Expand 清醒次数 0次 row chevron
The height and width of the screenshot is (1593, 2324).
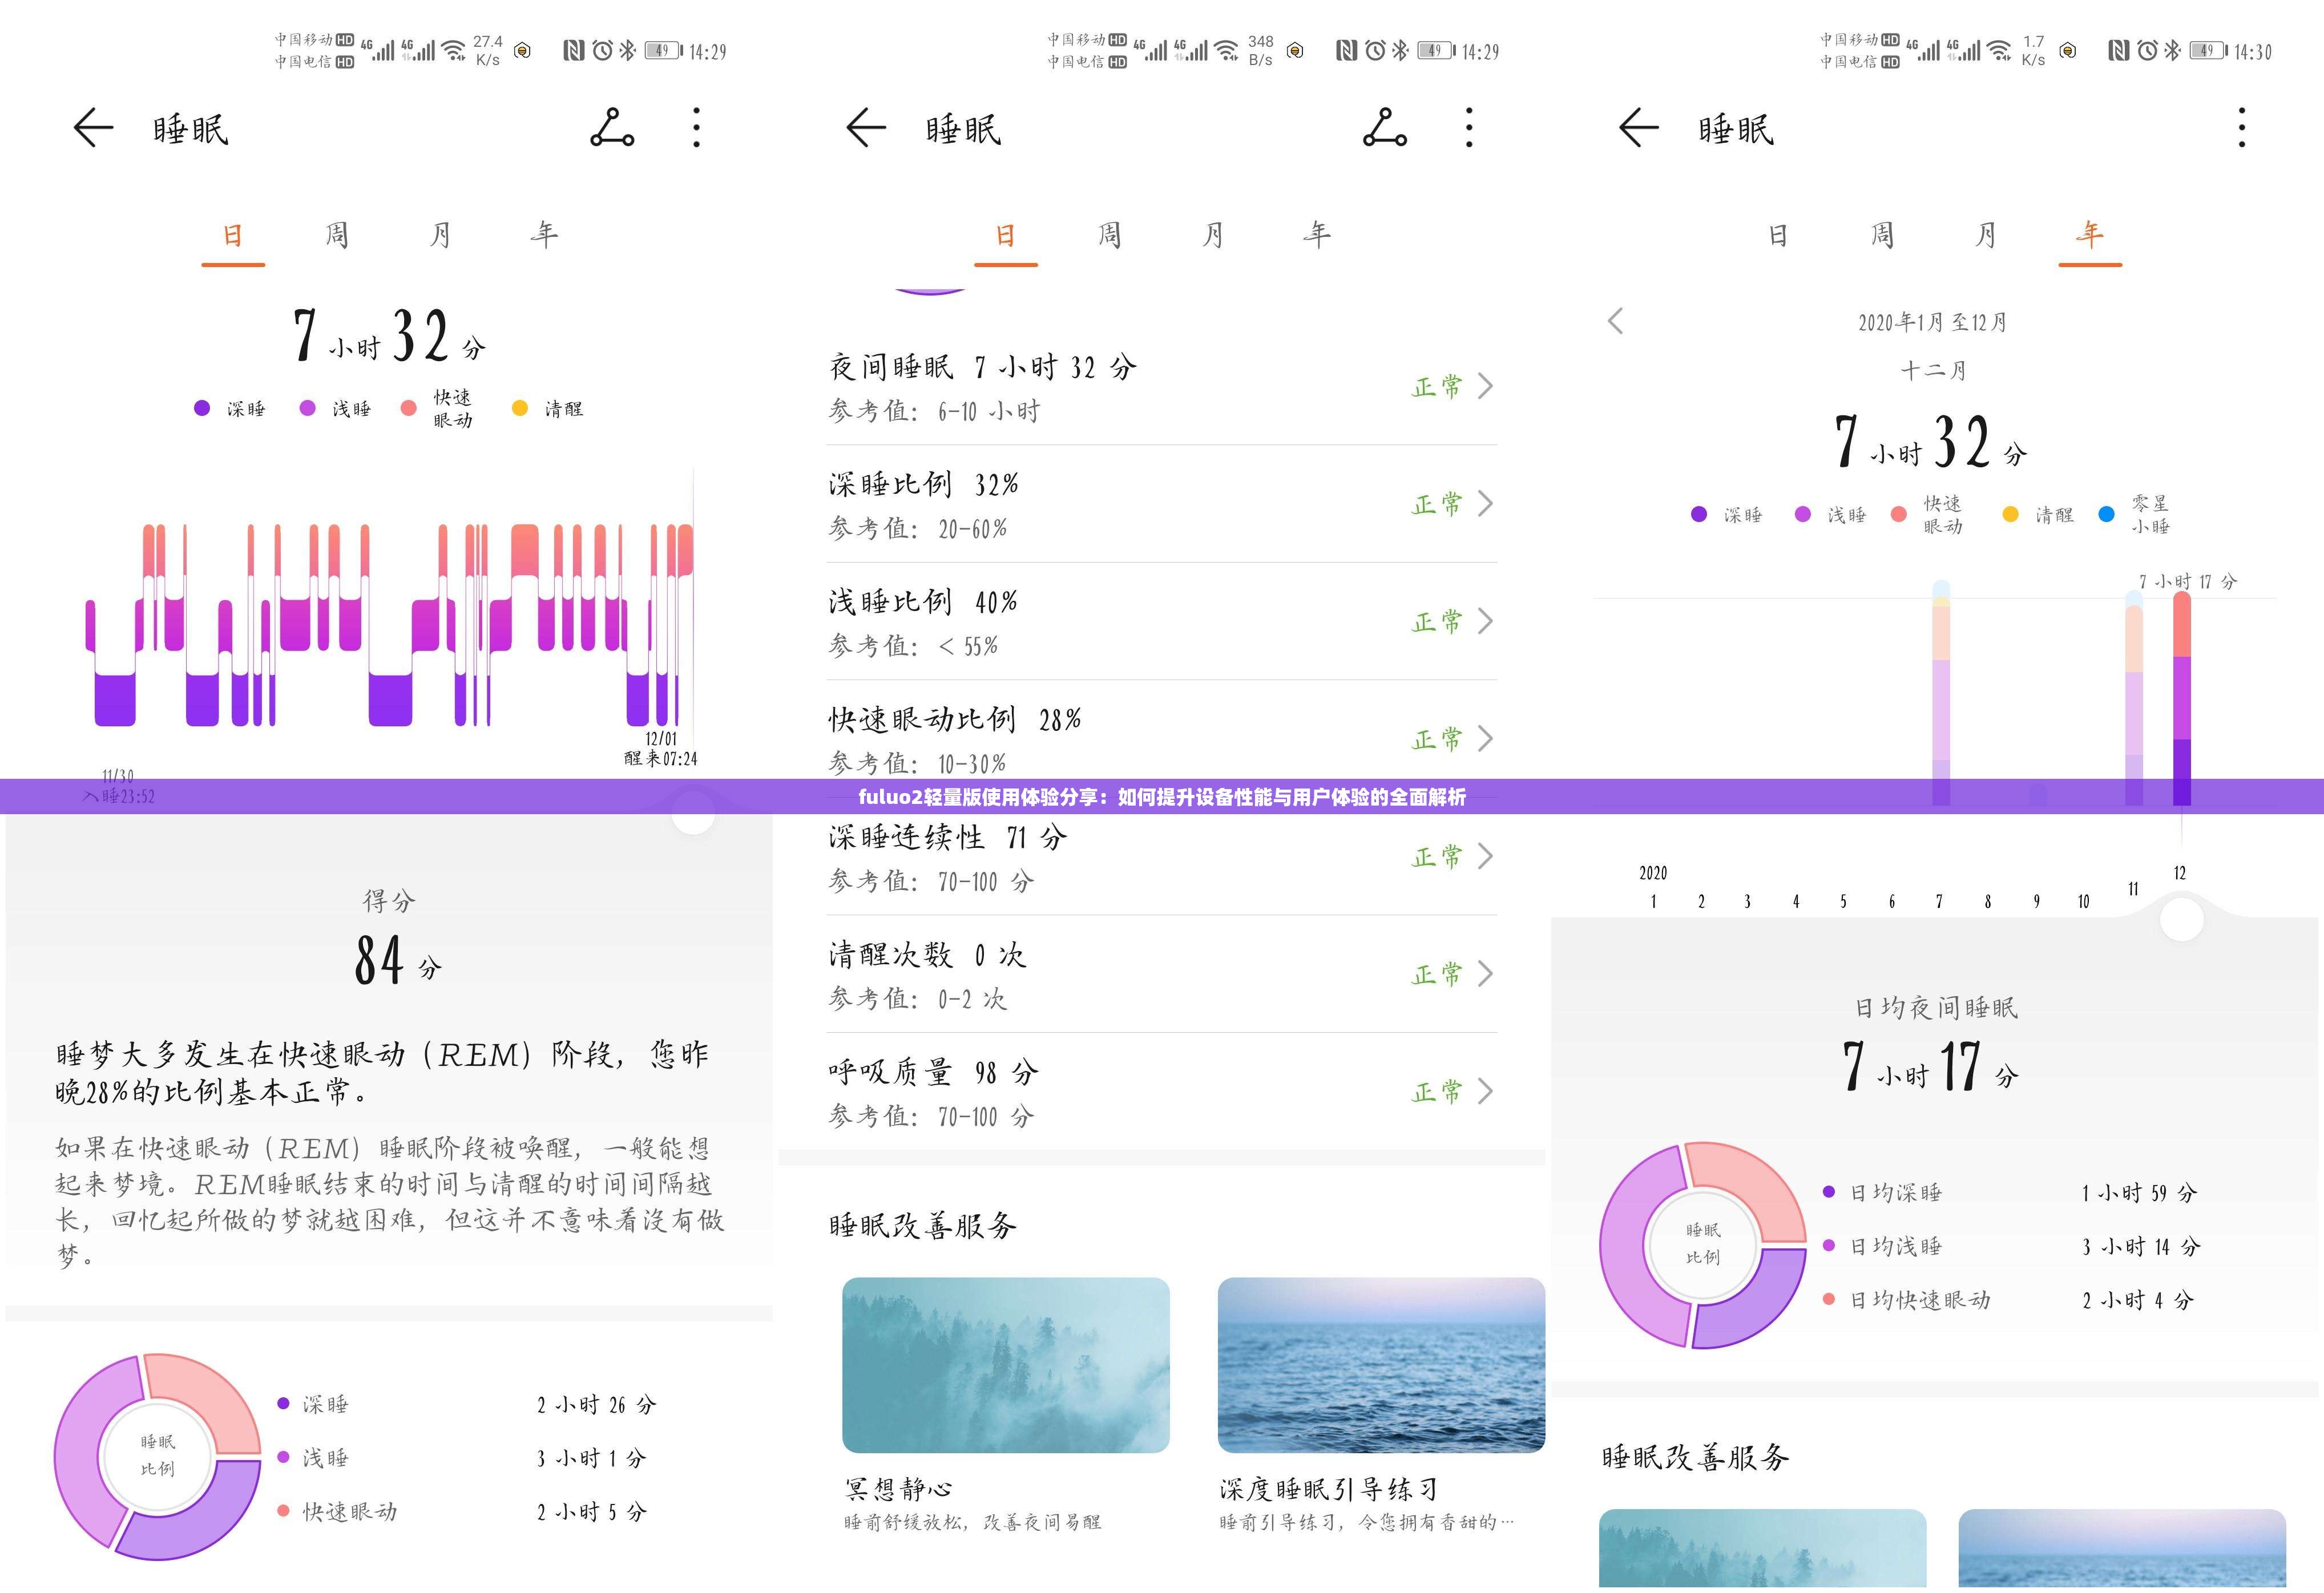(x=1485, y=974)
